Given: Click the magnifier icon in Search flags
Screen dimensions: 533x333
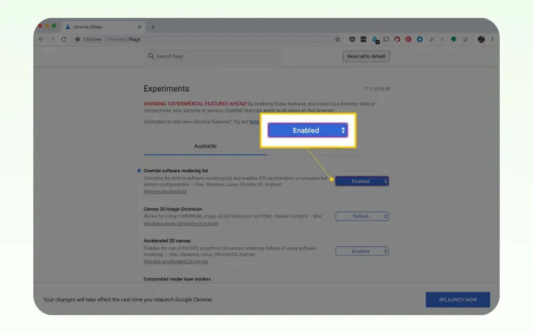Looking at the screenshot, I should 151,56.
